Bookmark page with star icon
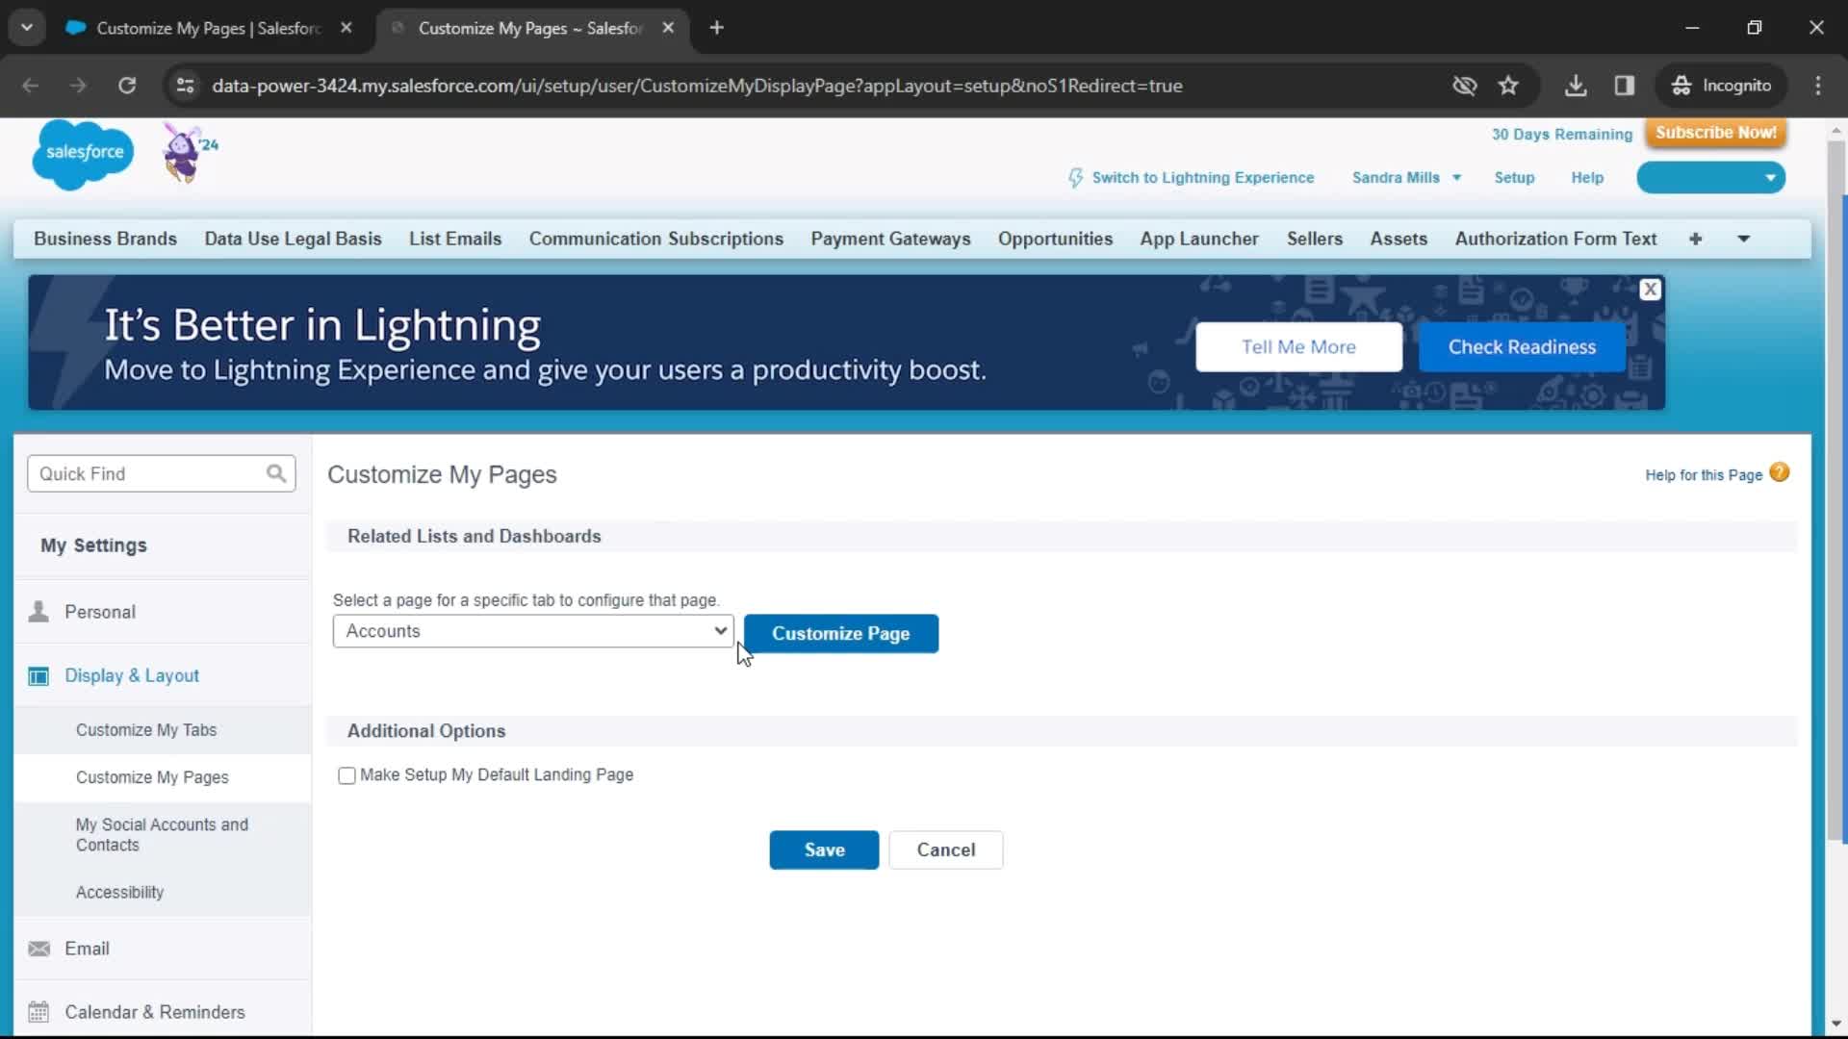 tap(1508, 86)
